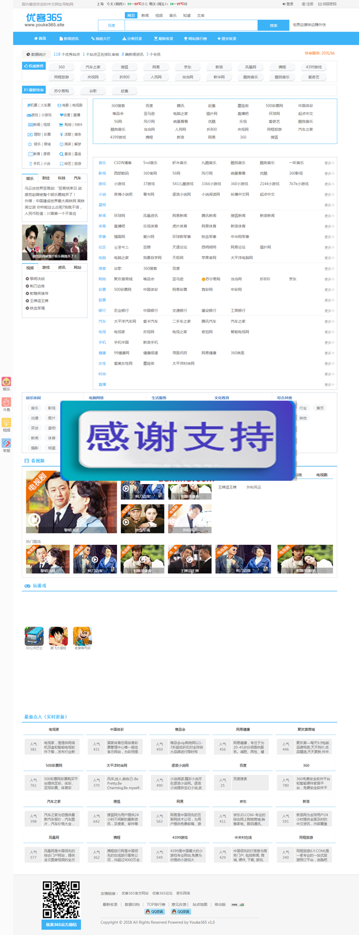Image resolution: width=359 pixels, height=935 pixels.
Task: Open the 农业银行 link in 银行 row
Action: [121, 311]
